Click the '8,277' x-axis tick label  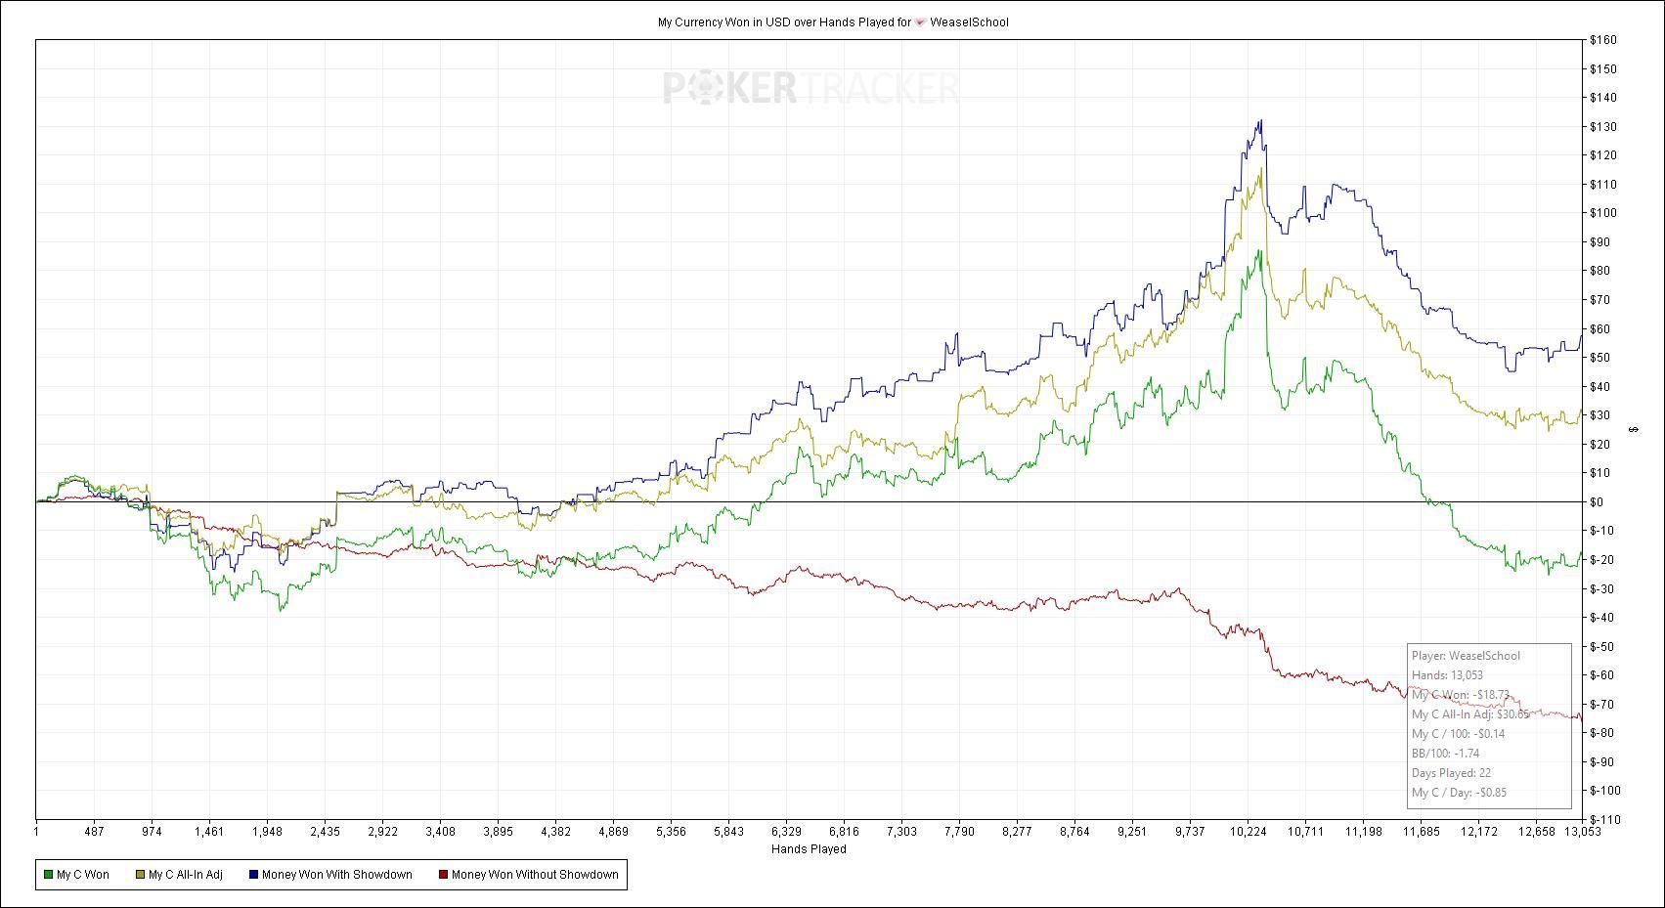pos(1017,832)
